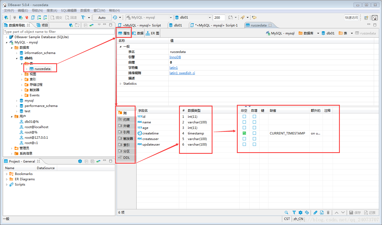This screenshot has height=225, width=382.
Task: Click the latin1_swedish_ci collation link
Action: tap(182, 73)
